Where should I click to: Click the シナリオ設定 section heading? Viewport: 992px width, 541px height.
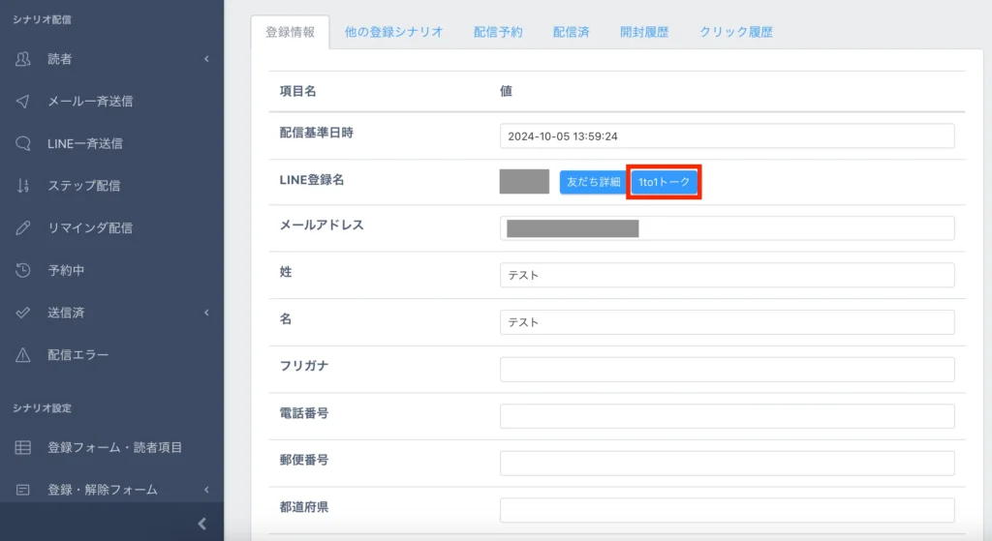click(42, 408)
